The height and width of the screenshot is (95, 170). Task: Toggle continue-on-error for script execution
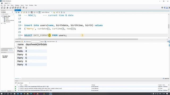click(32, 12)
